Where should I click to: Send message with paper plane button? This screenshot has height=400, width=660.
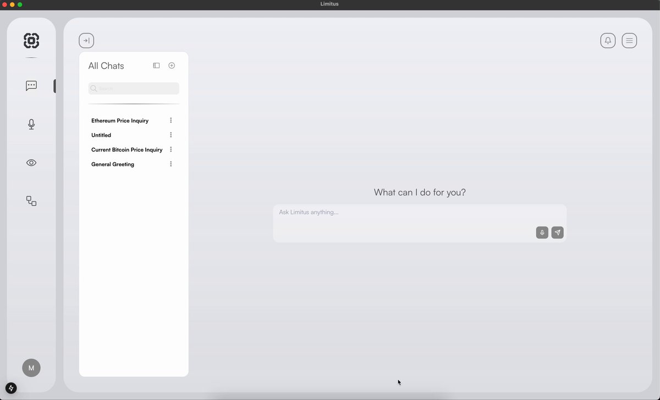click(x=558, y=233)
